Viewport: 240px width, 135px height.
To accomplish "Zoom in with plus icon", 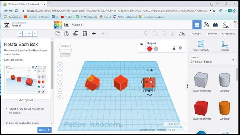I will [60, 81].
